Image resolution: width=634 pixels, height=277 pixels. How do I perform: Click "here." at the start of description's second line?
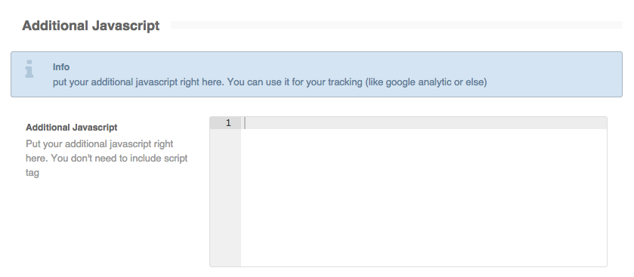(37, 159)
